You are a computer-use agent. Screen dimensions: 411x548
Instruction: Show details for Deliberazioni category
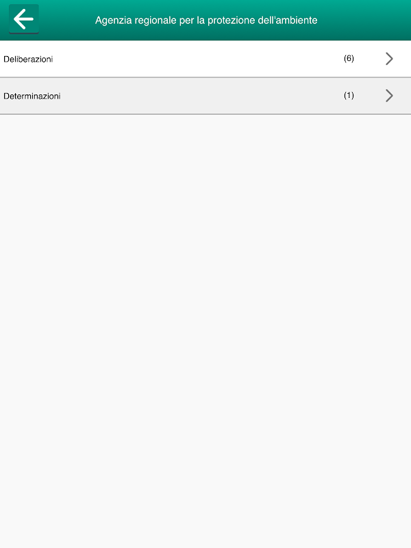pyautogui.click(x=206, y=59)
